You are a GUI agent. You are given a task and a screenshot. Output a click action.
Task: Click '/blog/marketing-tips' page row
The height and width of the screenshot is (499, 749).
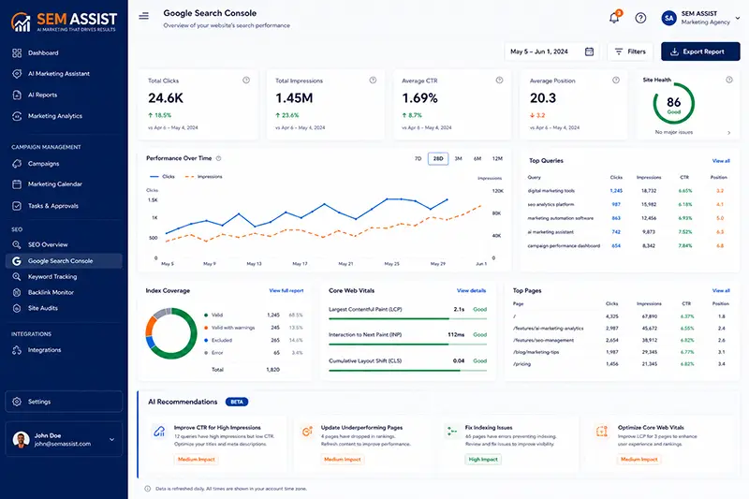click(x=621, y=352)
